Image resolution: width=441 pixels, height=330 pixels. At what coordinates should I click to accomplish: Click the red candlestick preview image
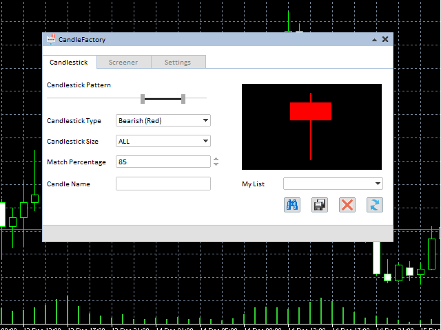(x=311, y=126)
